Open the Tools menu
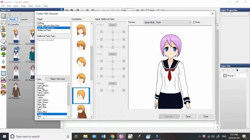Screen dimensions: 250x140 point(38,6)
